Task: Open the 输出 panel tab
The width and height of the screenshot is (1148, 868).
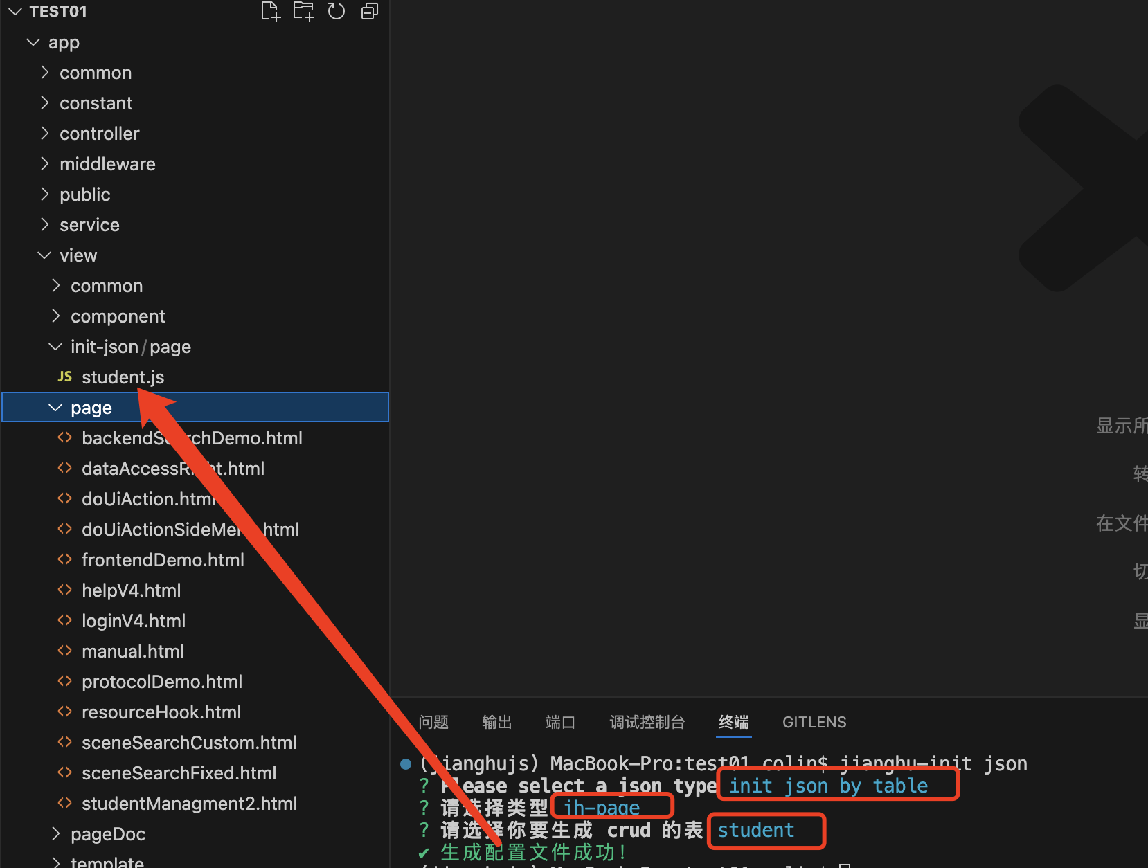Action: tap(496, 722)
